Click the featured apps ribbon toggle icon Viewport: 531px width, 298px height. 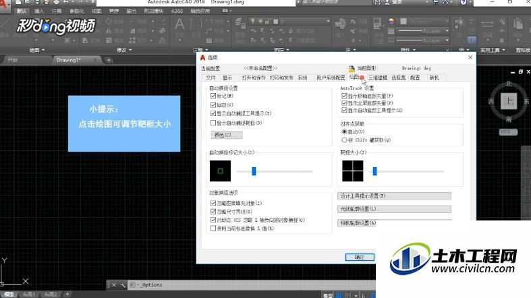tap(225, 11)
